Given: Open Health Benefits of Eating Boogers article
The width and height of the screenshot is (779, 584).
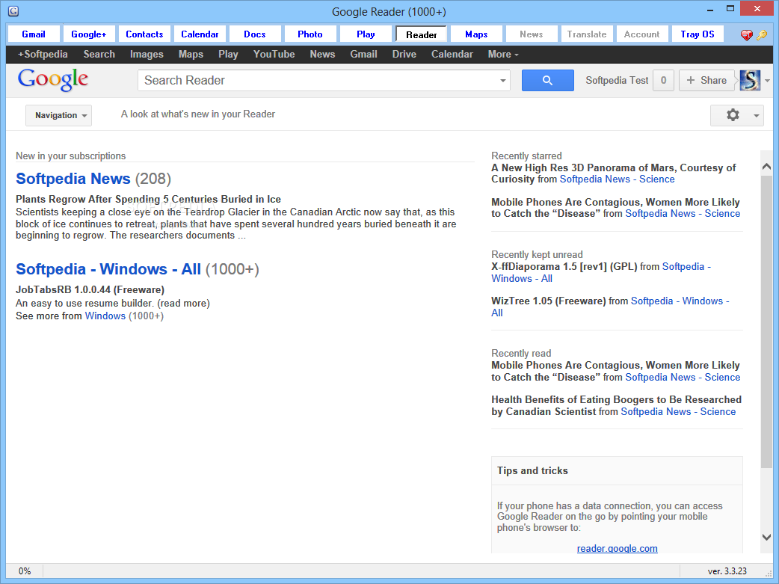Looking at the screenshot, I should [616, 405].
